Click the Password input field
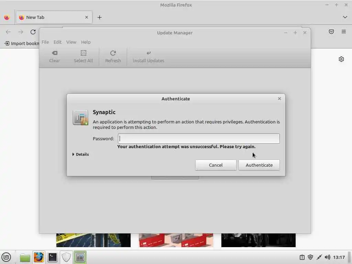The image size is (352, 264). [x=199, y=139]
